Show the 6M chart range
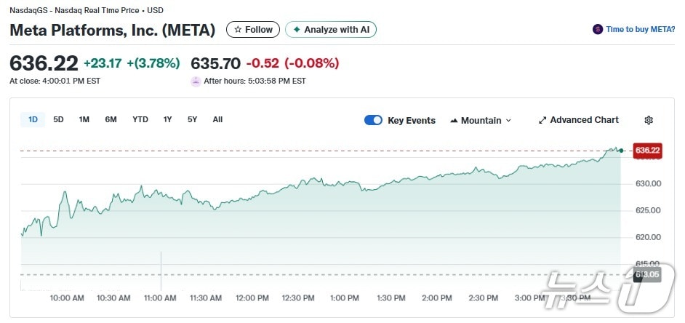Image resolution: width=685 pixels, height=323 pixels. tap(111, 119)
